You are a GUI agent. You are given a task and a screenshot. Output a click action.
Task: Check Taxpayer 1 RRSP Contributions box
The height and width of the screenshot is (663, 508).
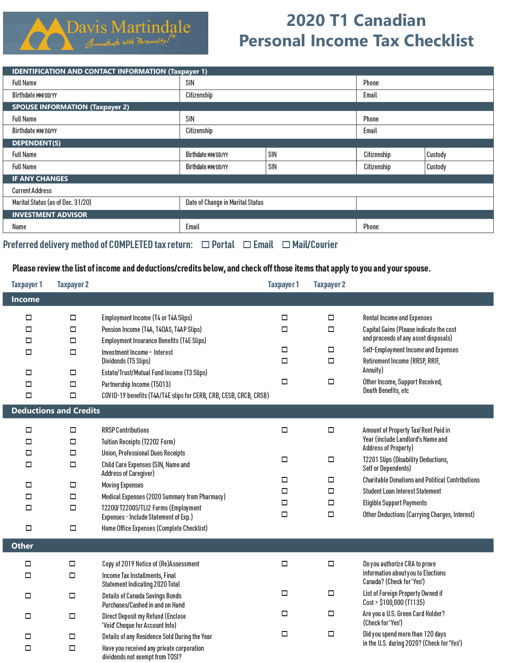click(28, 430)
